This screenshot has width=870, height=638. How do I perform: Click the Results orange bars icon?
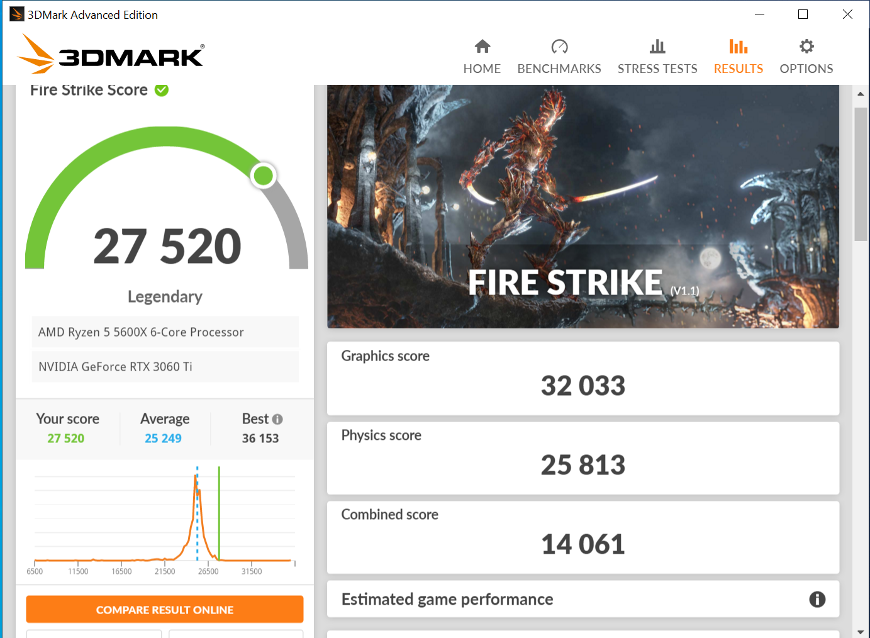(x=739, y=47)
